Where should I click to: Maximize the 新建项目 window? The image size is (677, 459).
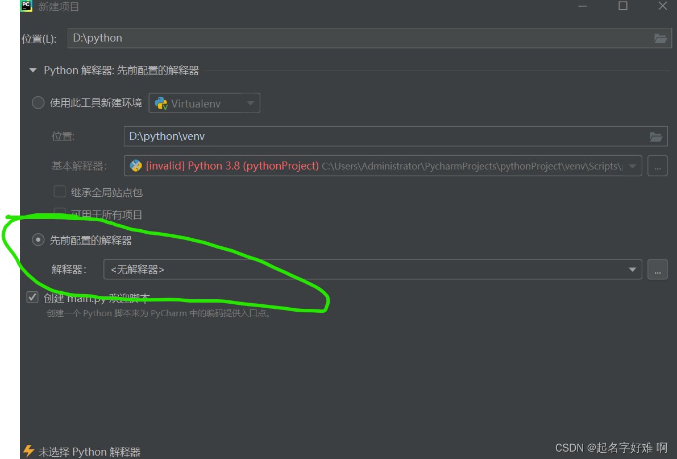[x=622, y=6]
